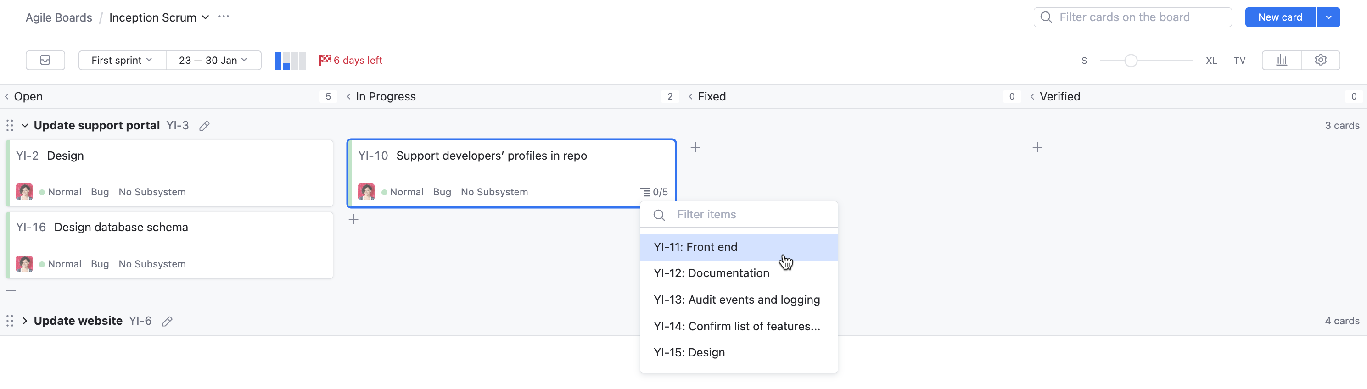The width and height of the screenshot is (1367, 389).
Task: Edit the Update support portal swimlane
Action: (204, 126)
